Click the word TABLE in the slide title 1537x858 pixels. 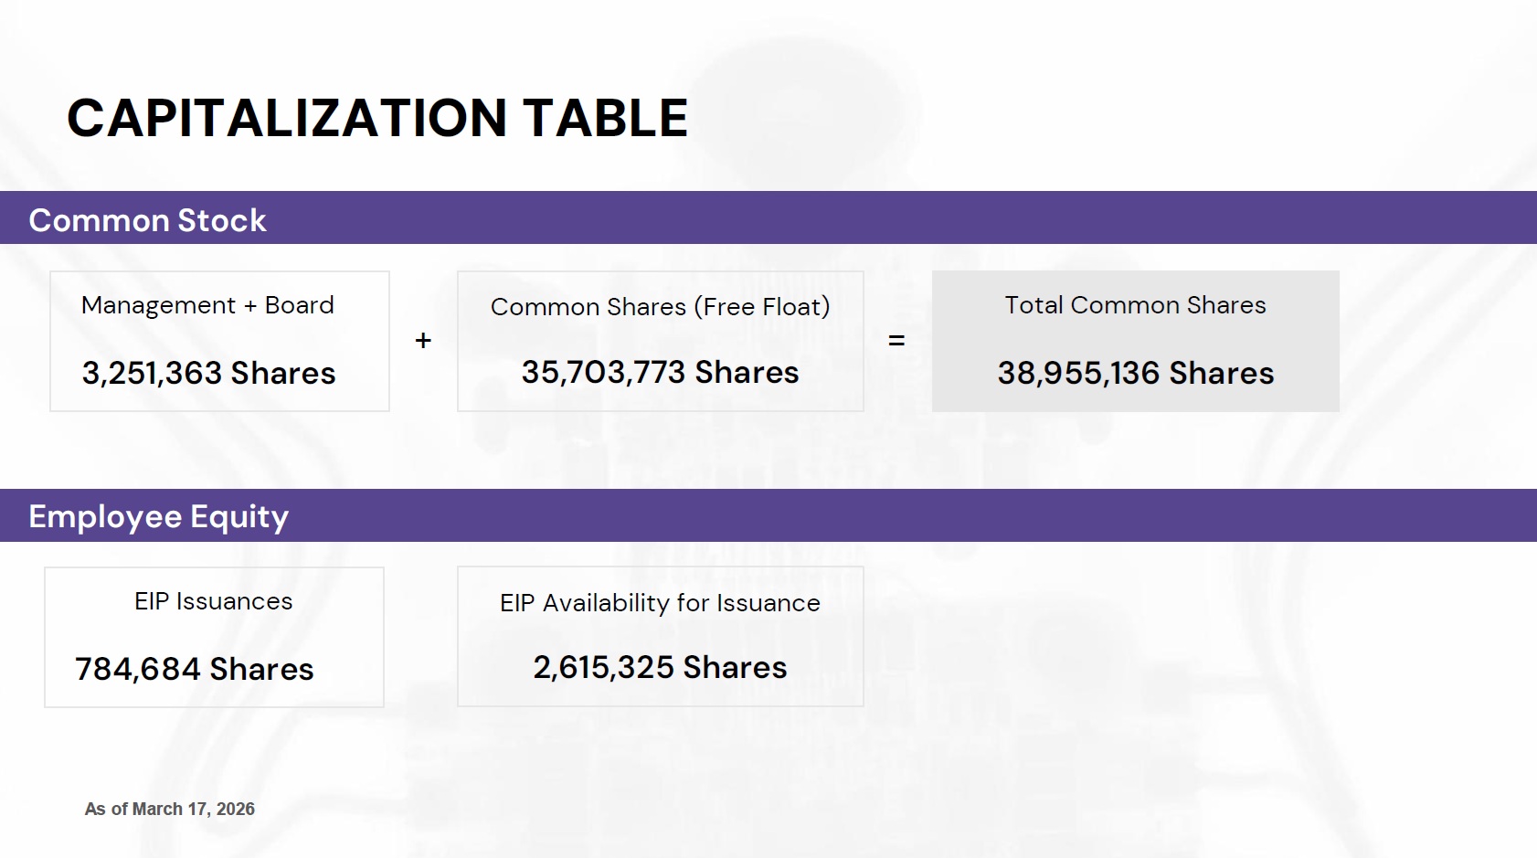[x=605, y=119]
